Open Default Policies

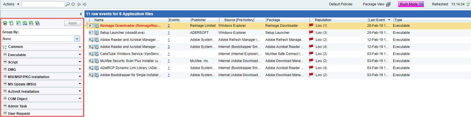pyautogui.click(x=341, y=4)
